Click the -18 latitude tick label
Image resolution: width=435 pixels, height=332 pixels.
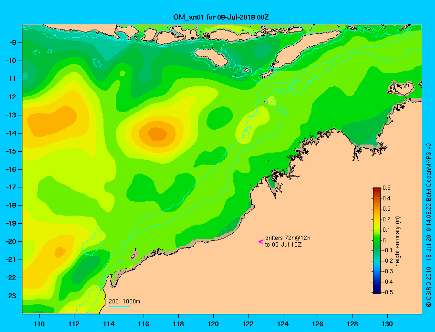click(x=11, y=205)
